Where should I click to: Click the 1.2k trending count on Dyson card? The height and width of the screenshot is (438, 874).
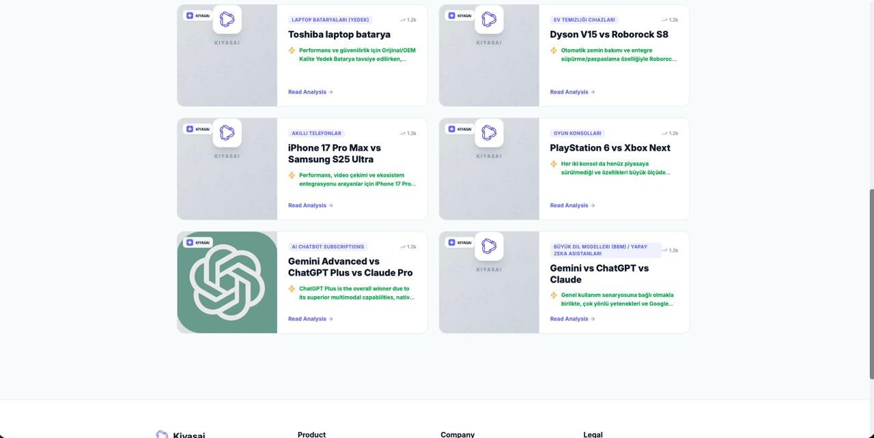click(x=670, y=20)
